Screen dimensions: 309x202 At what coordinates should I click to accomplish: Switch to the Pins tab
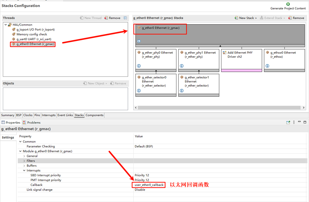click(x=37, y=115)
